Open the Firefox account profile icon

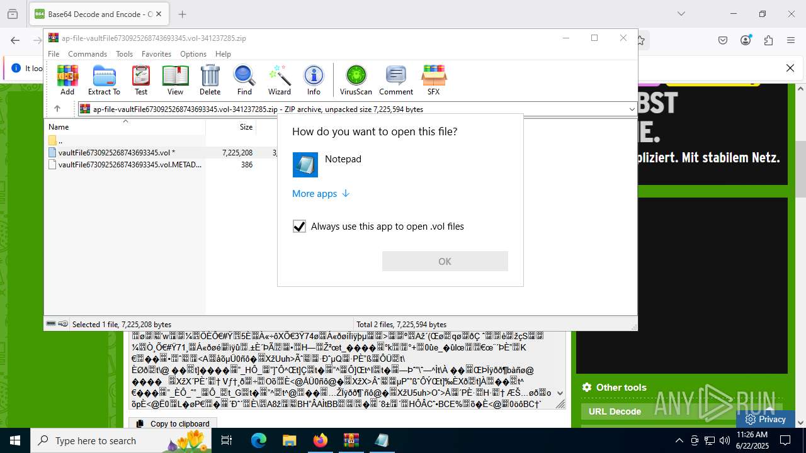tap(746, 40)
